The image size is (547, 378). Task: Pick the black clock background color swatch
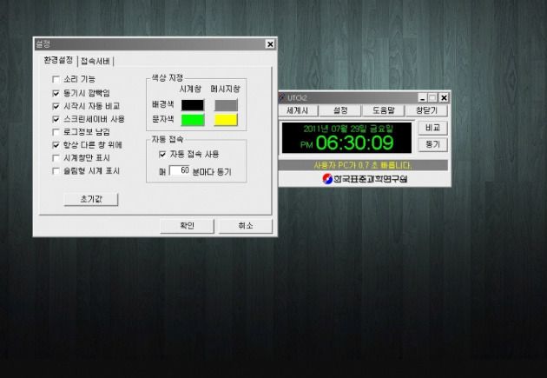pyautogui.click(x=193, y=105)
